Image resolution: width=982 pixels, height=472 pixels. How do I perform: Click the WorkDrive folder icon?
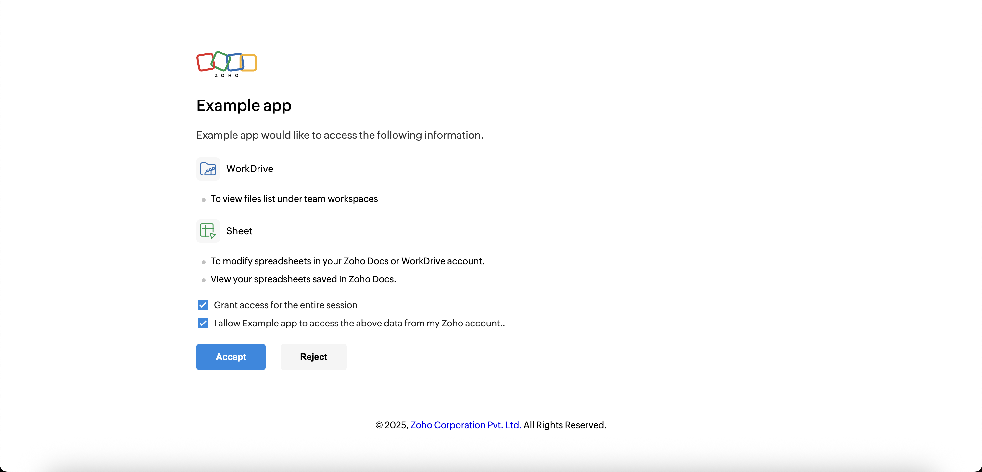tap(208, 169)
